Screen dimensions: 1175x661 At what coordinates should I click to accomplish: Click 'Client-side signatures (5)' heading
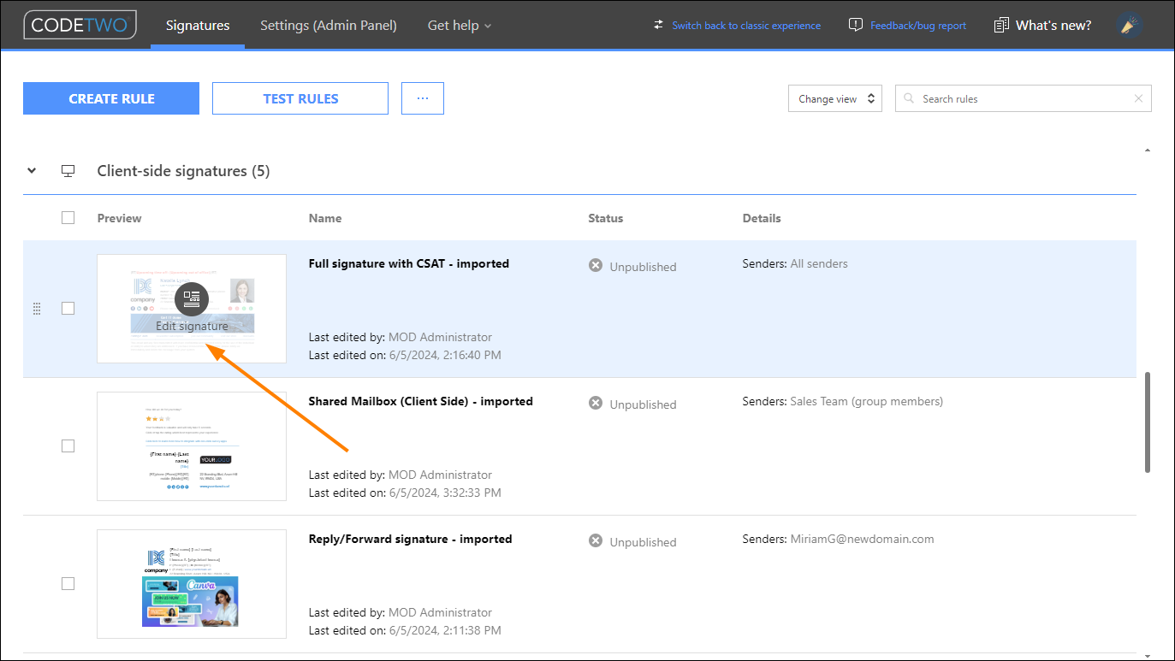[x=183, y=171]
